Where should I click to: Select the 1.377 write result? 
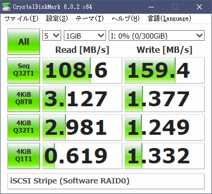click(x=165, y=99)
